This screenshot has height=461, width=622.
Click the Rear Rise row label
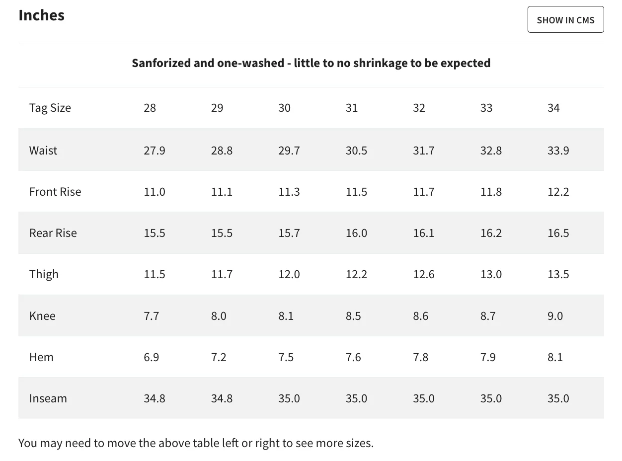tap(53, 233)
